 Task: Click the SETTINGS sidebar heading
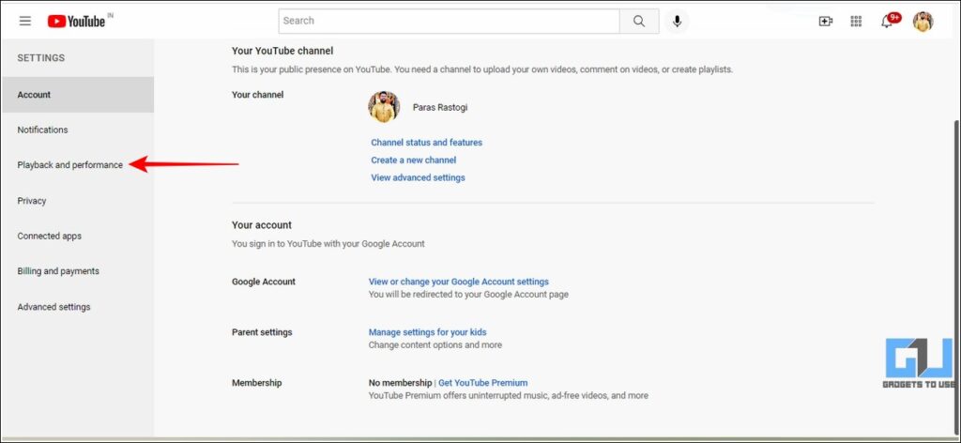[x=41, y=58]
